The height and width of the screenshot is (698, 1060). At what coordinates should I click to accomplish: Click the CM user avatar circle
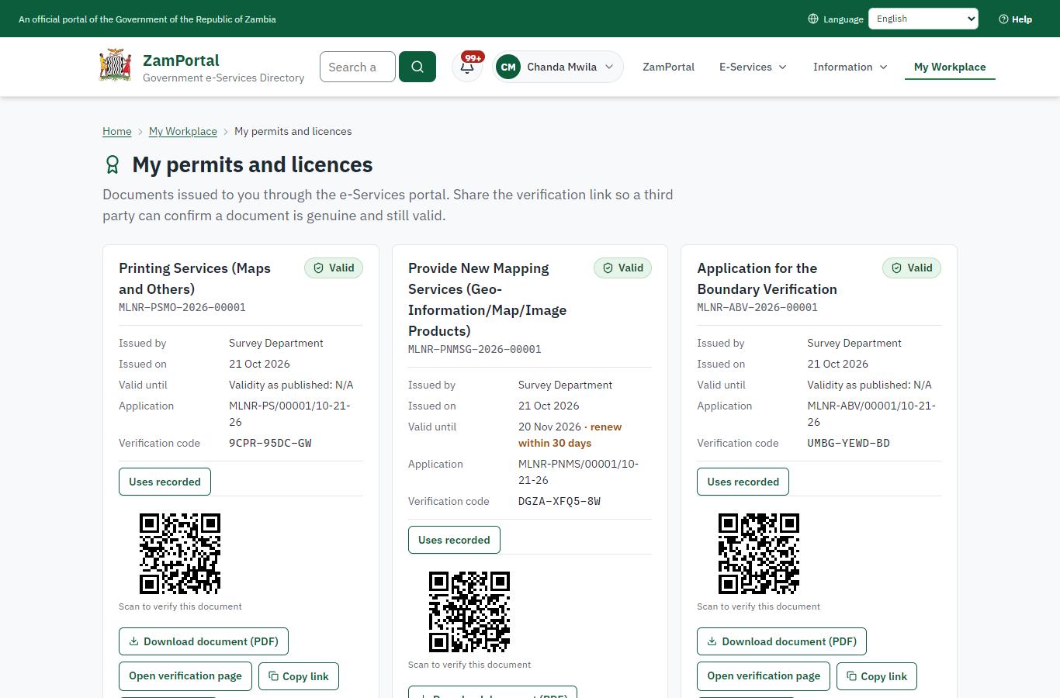coord(508,67)
